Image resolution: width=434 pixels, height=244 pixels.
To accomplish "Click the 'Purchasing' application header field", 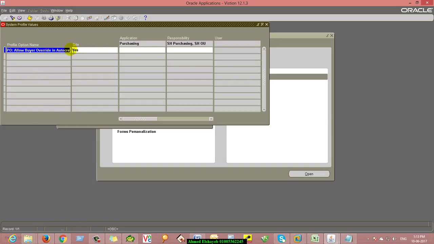I will point(142,43).
